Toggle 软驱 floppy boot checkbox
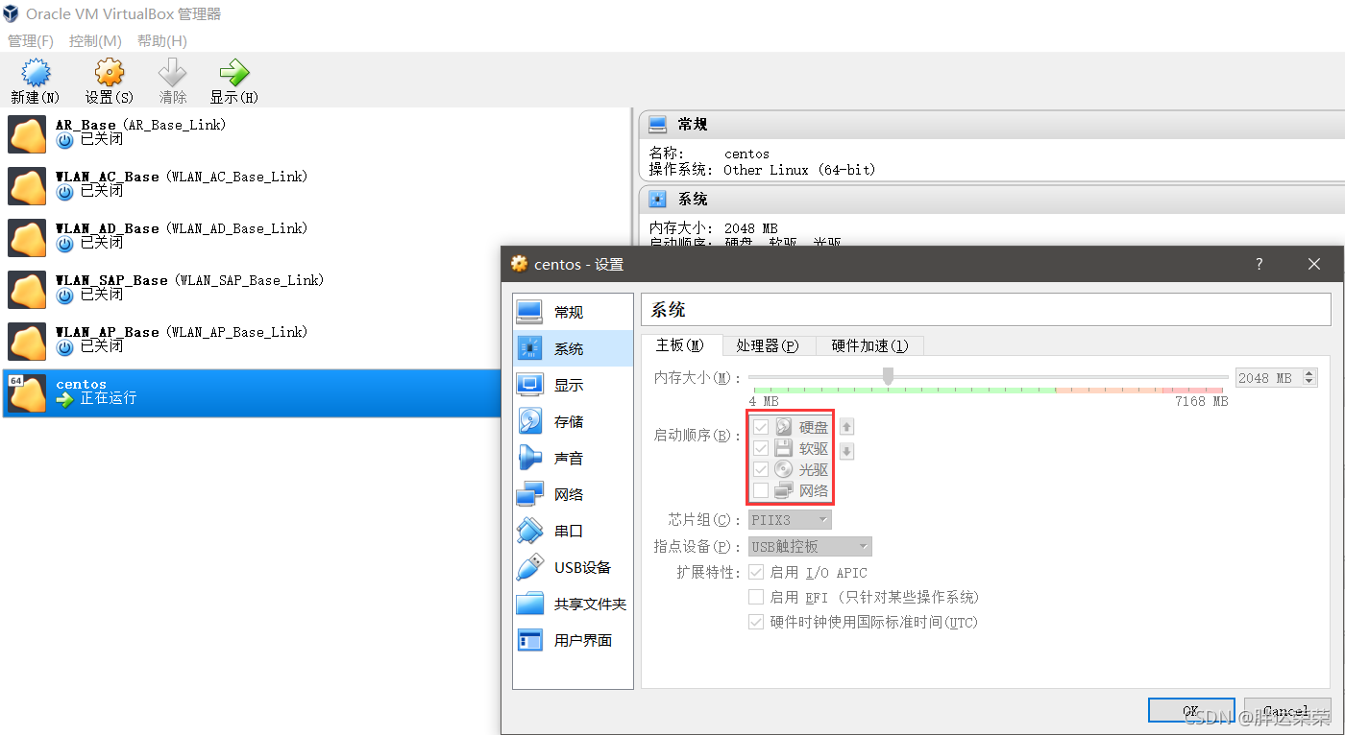 click(761, 448)
